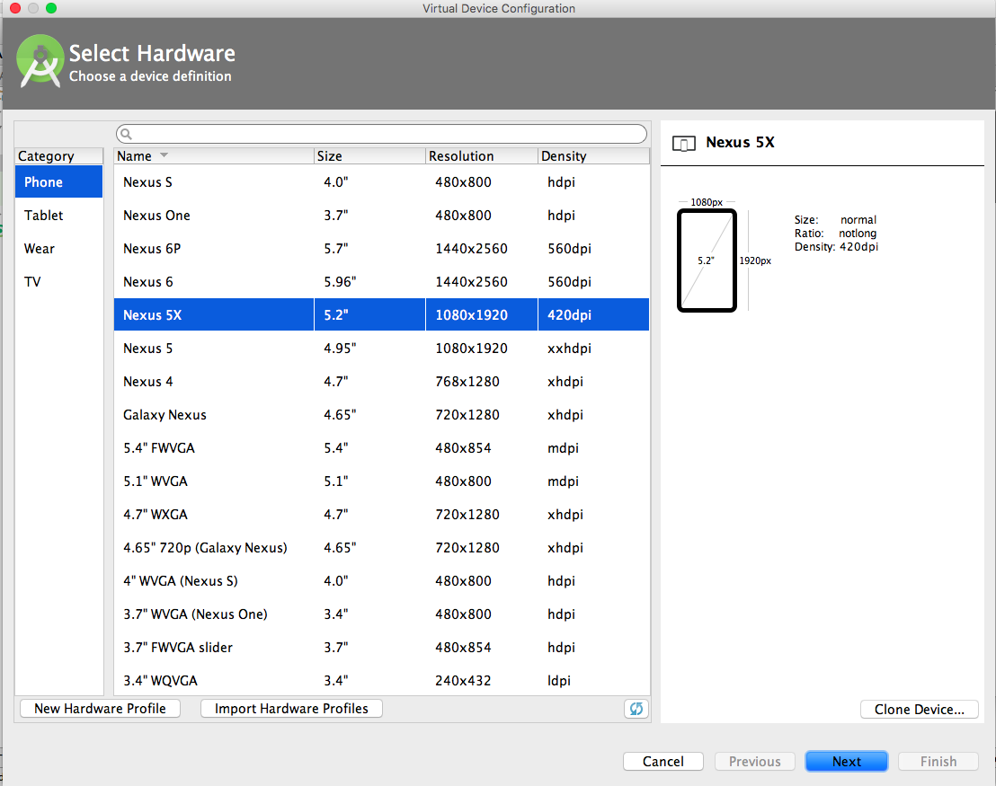Select the Galaxy Nexus device row

click(x=270, y=414)
